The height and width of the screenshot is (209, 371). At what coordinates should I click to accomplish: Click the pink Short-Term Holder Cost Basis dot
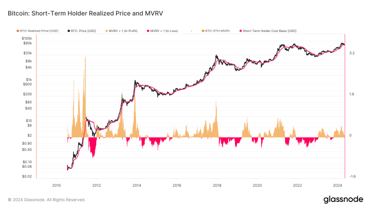point(241,31)
